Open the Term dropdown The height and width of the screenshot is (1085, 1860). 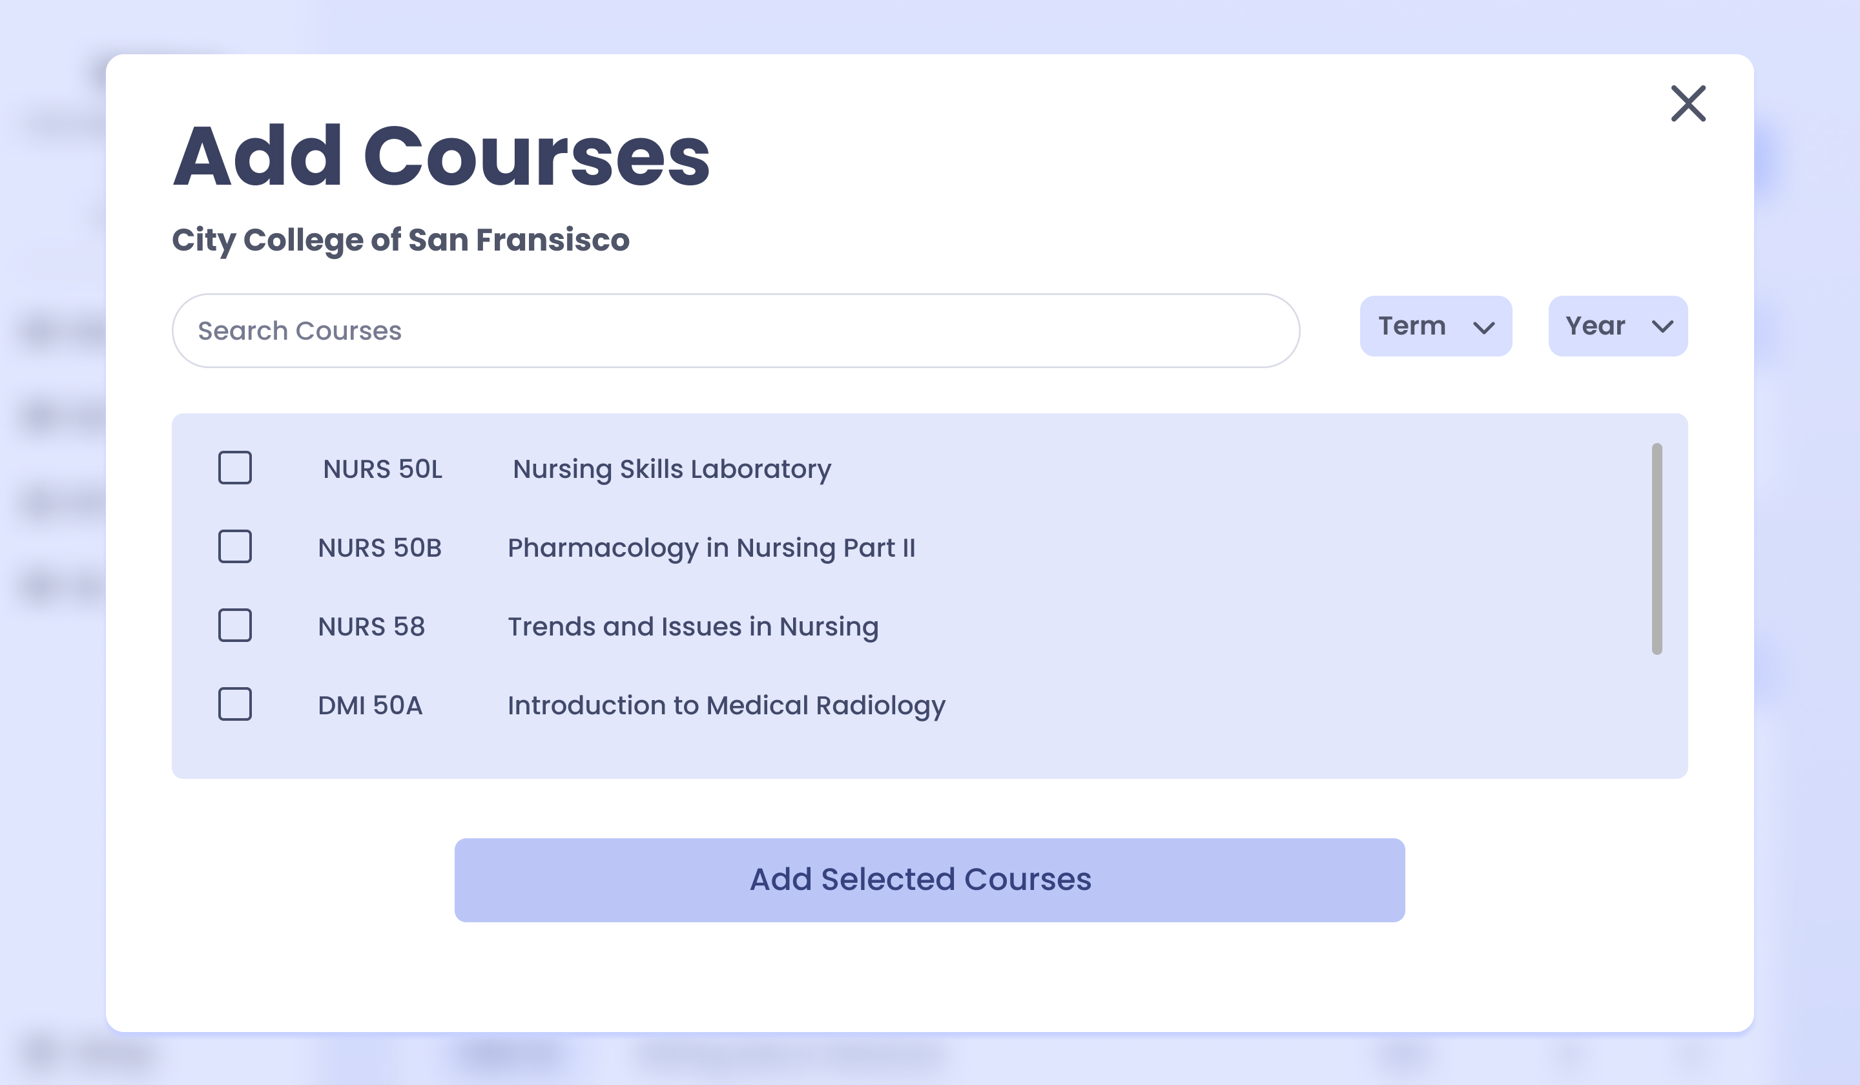click(x=1436, y=326)
